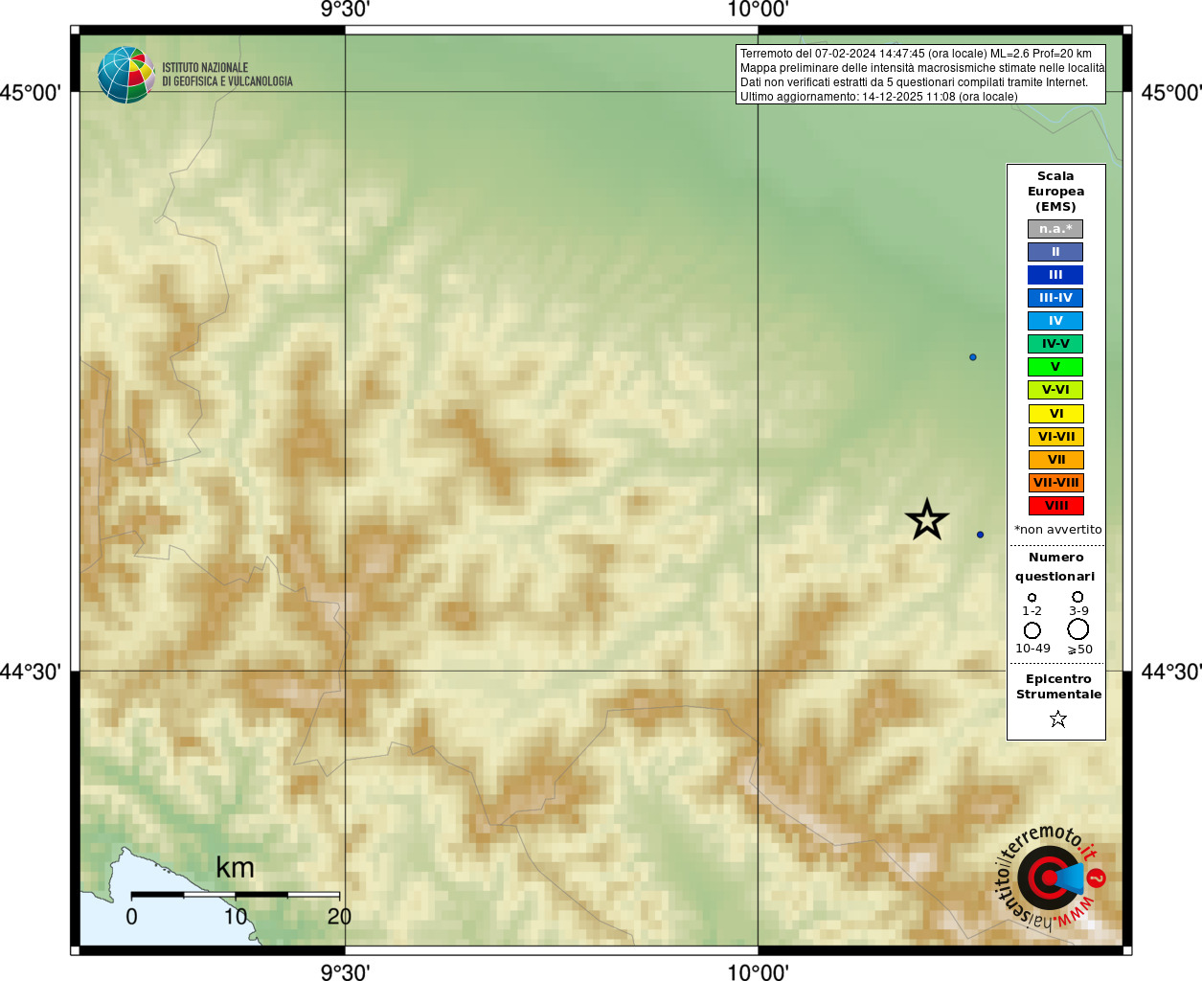The width and height of the screenshot is (1202, 981).
Task: Click the intensity IV legend swatch
Action: [x=1055, y=321]
